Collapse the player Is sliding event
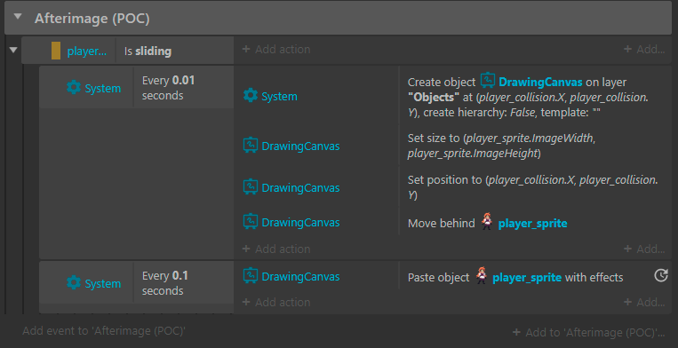 (x=13, y=50)
